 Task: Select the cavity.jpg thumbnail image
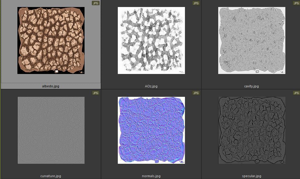tap(251, 40)
